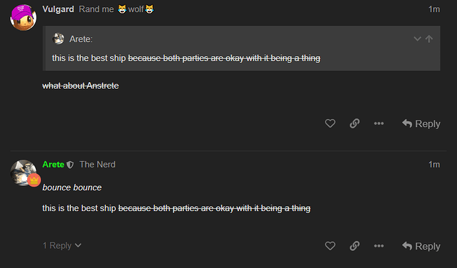Open more actions on Vulgard's post
This screenshot has height=268, width=457.
[379, 124]
